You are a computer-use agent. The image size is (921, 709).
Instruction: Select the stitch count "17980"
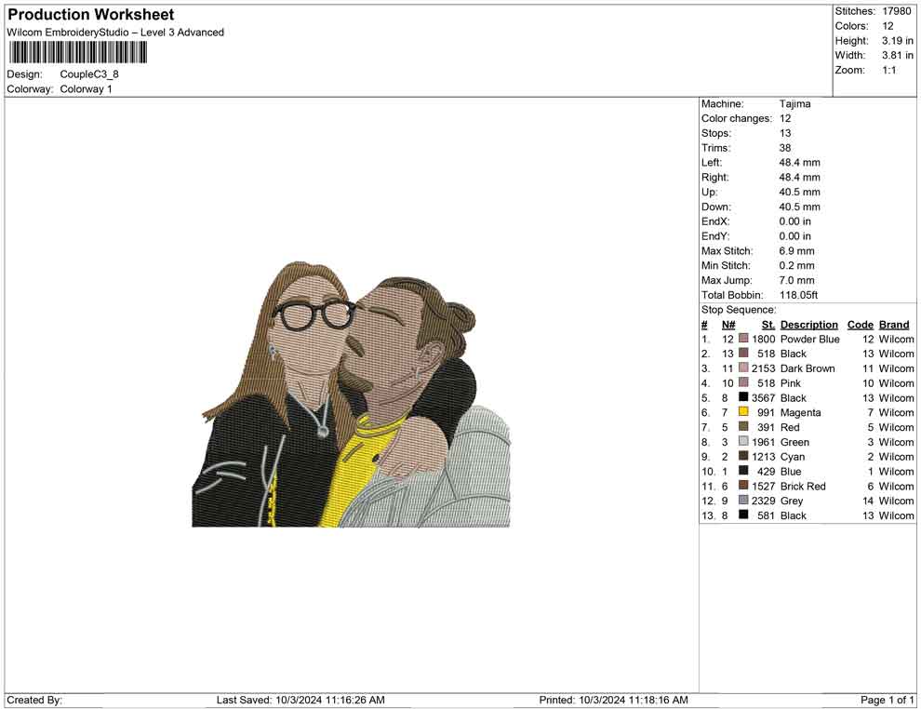(897, 11)
